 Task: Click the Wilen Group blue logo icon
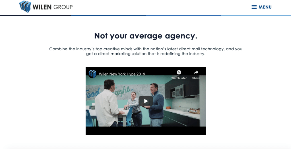[25, 7]
